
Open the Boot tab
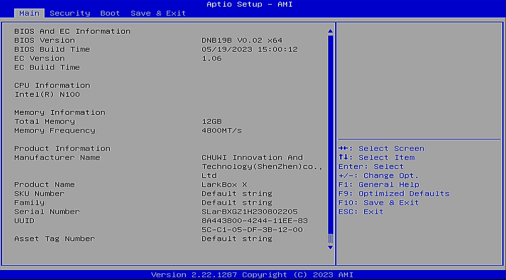(110, 13)
